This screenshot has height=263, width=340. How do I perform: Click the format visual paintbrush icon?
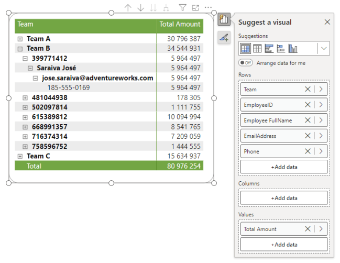coord(224,37)
